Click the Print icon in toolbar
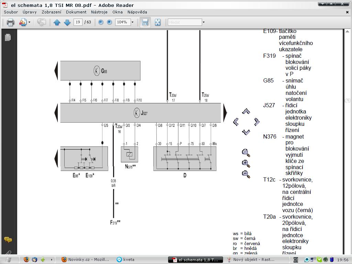 click(x=10, y=22)
